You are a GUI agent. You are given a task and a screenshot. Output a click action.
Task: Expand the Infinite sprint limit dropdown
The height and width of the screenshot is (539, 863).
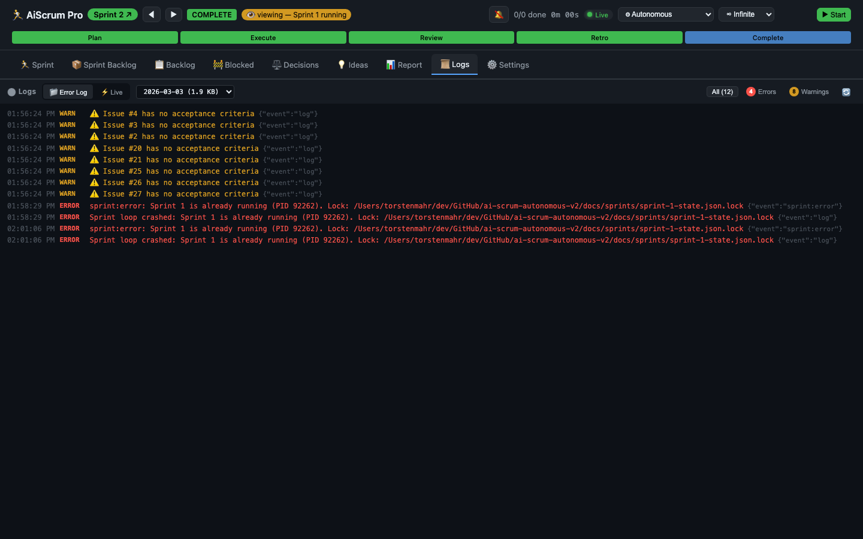pyautogui.click(x=746, y=14)
